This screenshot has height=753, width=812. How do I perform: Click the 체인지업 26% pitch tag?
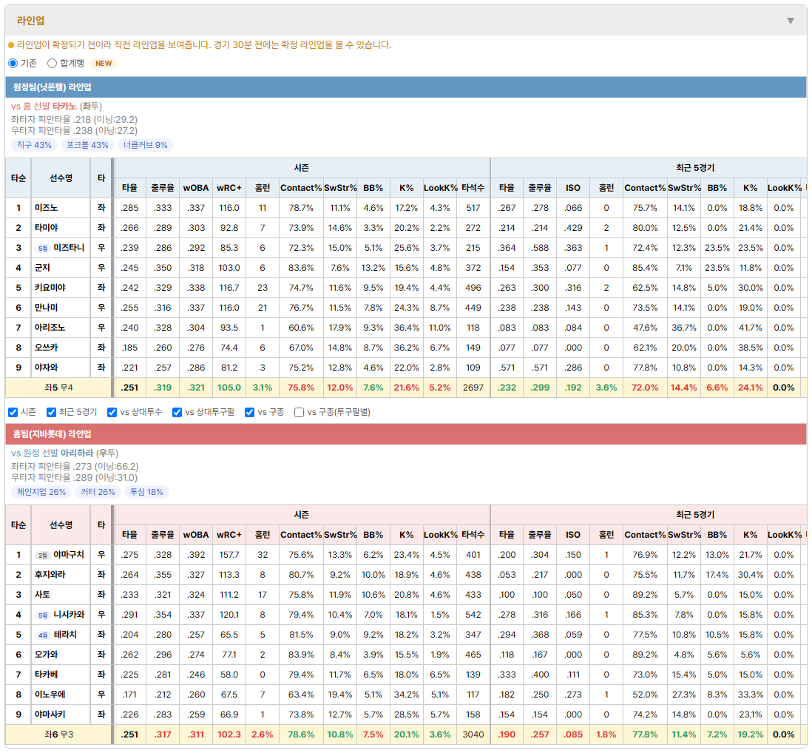coord(41,492)
